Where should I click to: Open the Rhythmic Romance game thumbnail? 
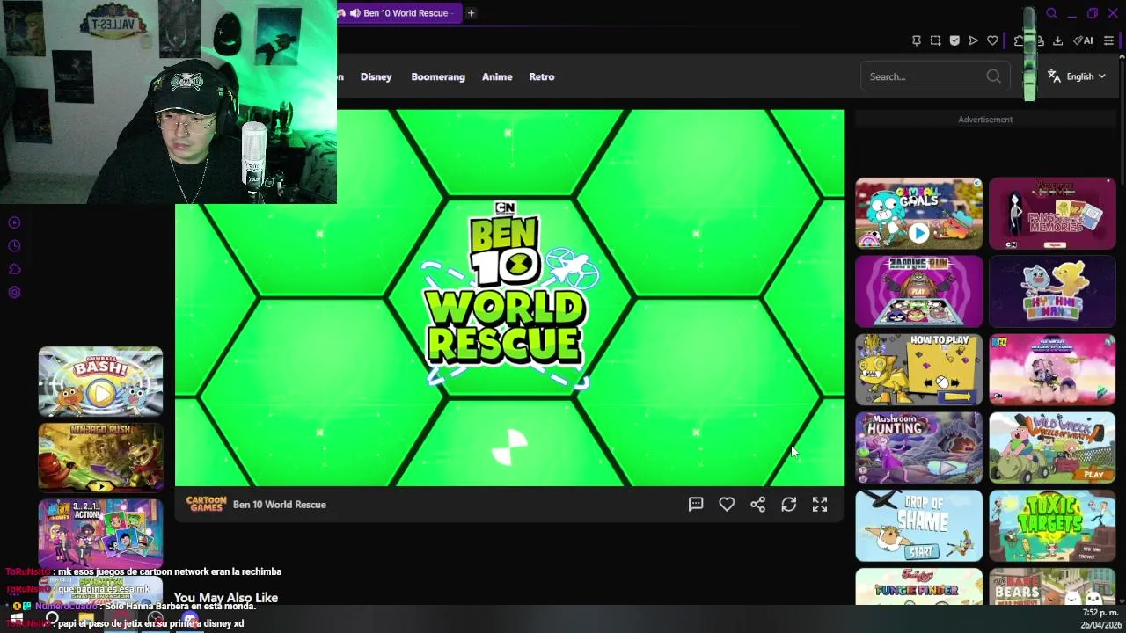1052,291
